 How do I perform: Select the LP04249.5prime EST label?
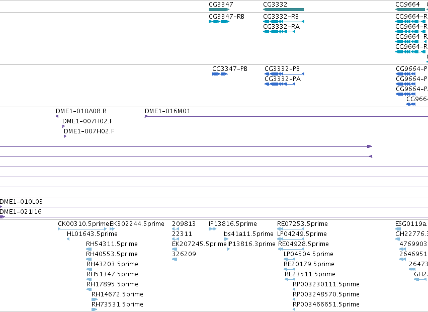pos(302,234)
